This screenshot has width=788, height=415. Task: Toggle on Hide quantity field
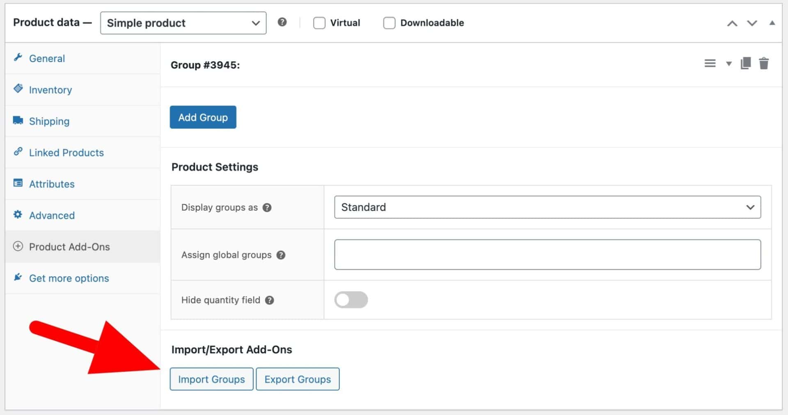pyautogui.click(x=350, y=300)
